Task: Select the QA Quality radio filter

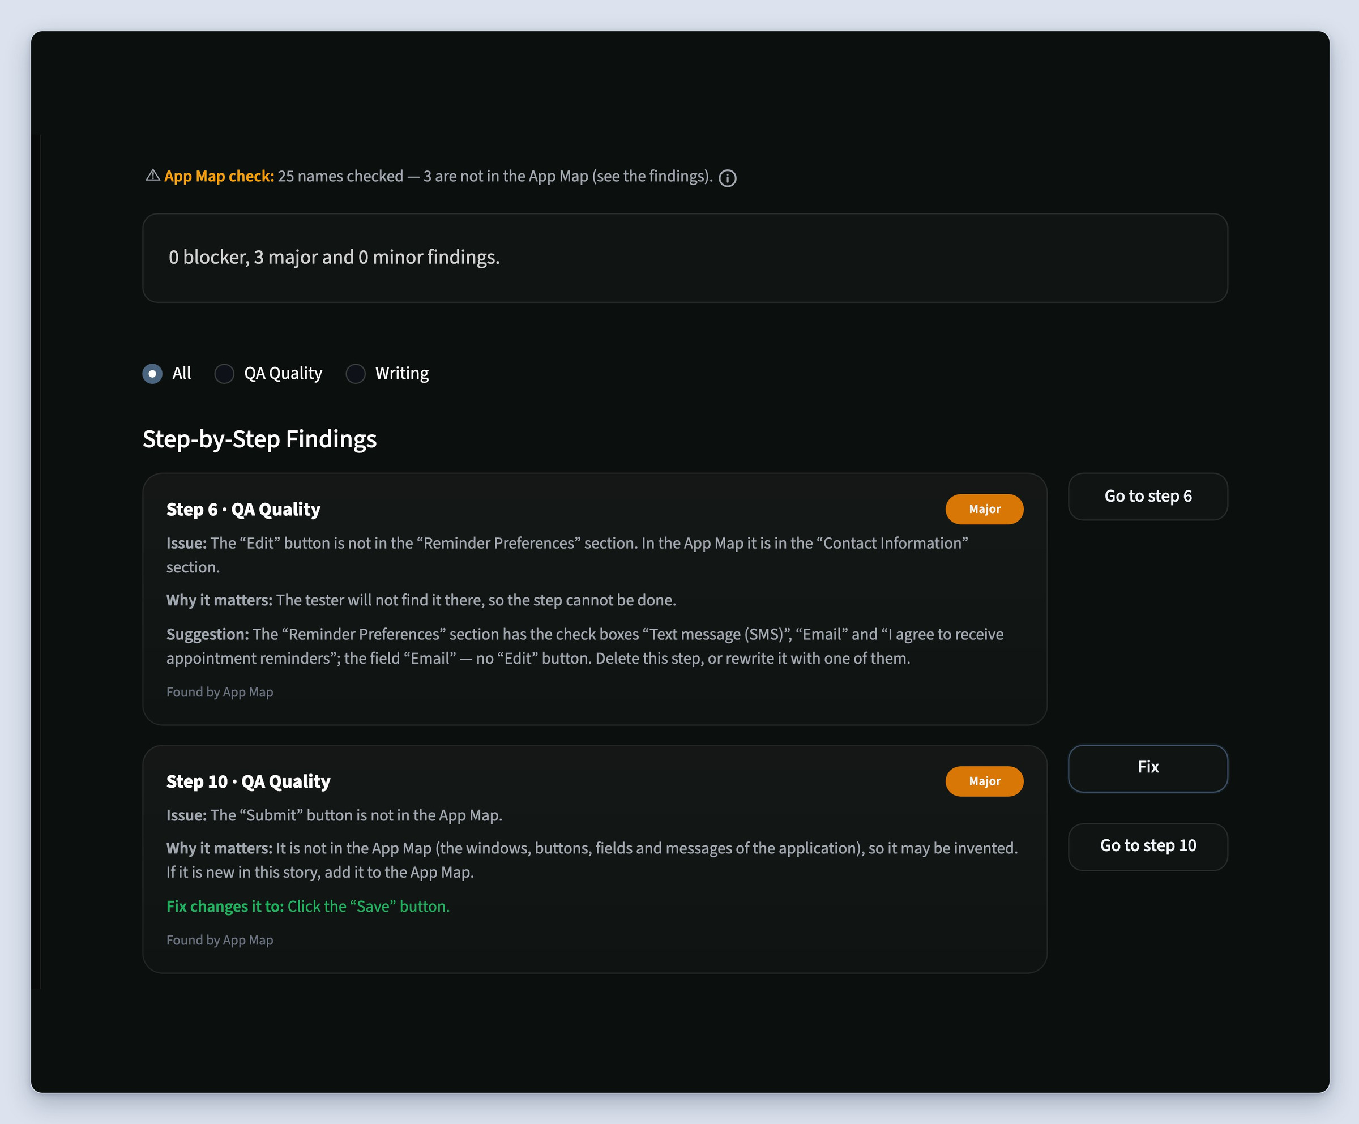Action: (x=225, y=373)
